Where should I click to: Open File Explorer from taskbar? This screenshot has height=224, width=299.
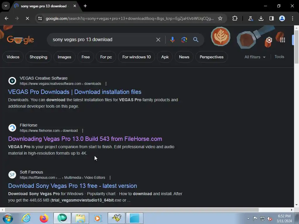point(80,218)
